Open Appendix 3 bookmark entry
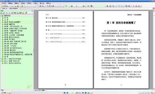 tap(12, 63)
